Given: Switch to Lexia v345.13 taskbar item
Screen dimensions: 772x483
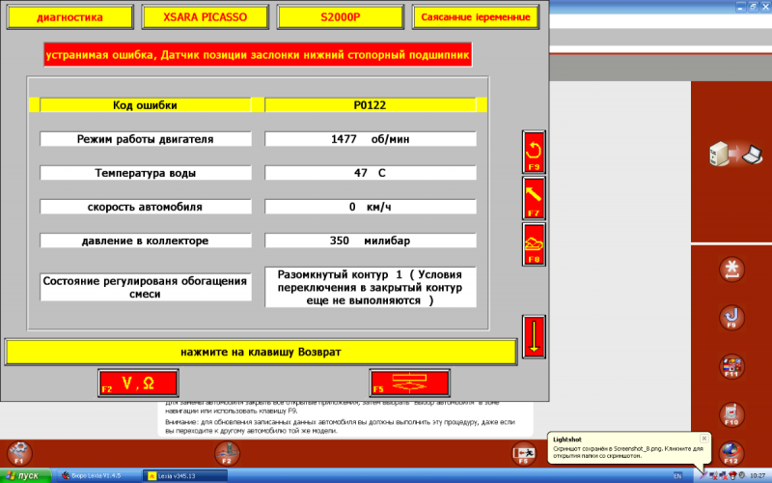Looking at the screenshot, I should [185, 475].
